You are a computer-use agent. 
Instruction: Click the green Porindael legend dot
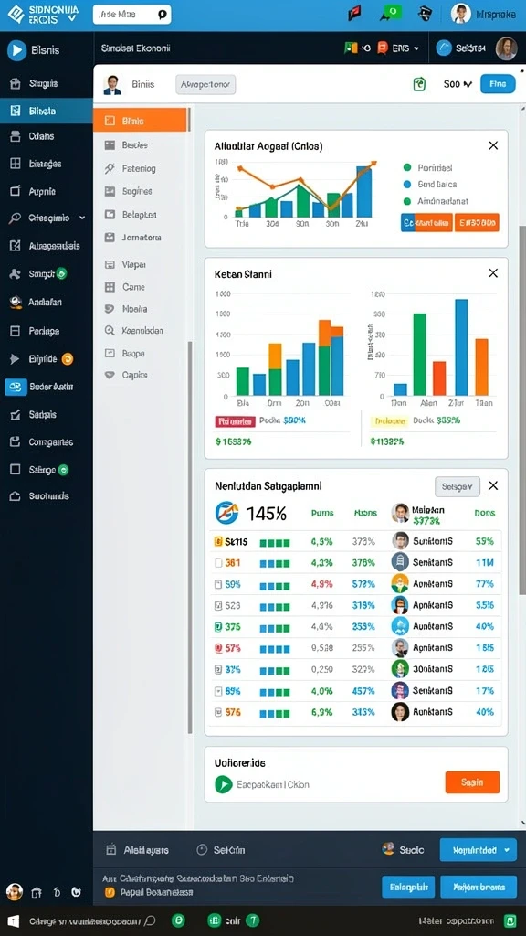[x=407, y=168]
